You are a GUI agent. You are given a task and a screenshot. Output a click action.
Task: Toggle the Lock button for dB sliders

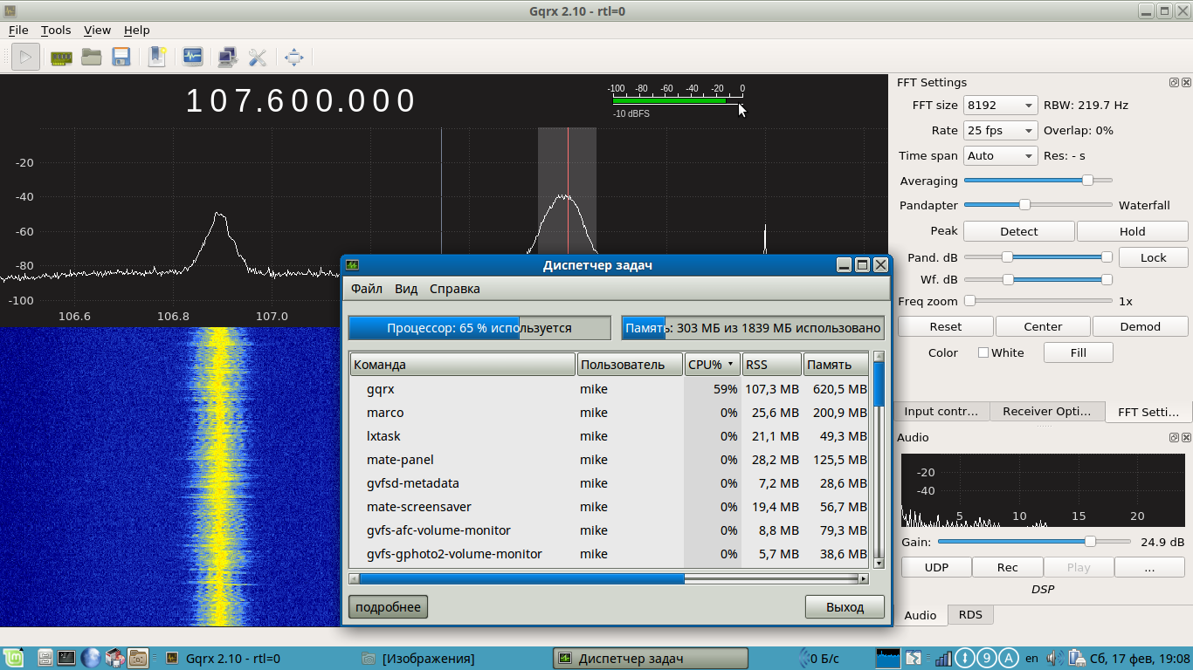1153,257
